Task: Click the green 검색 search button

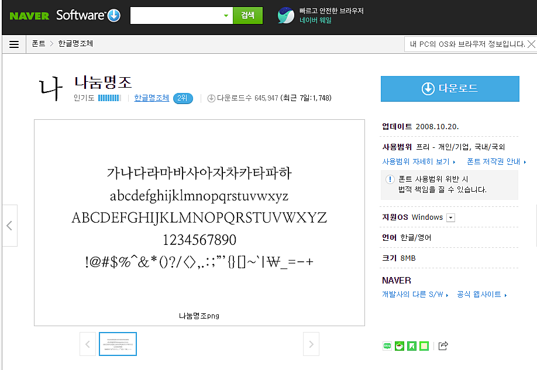Action: [x=247, y=15]
